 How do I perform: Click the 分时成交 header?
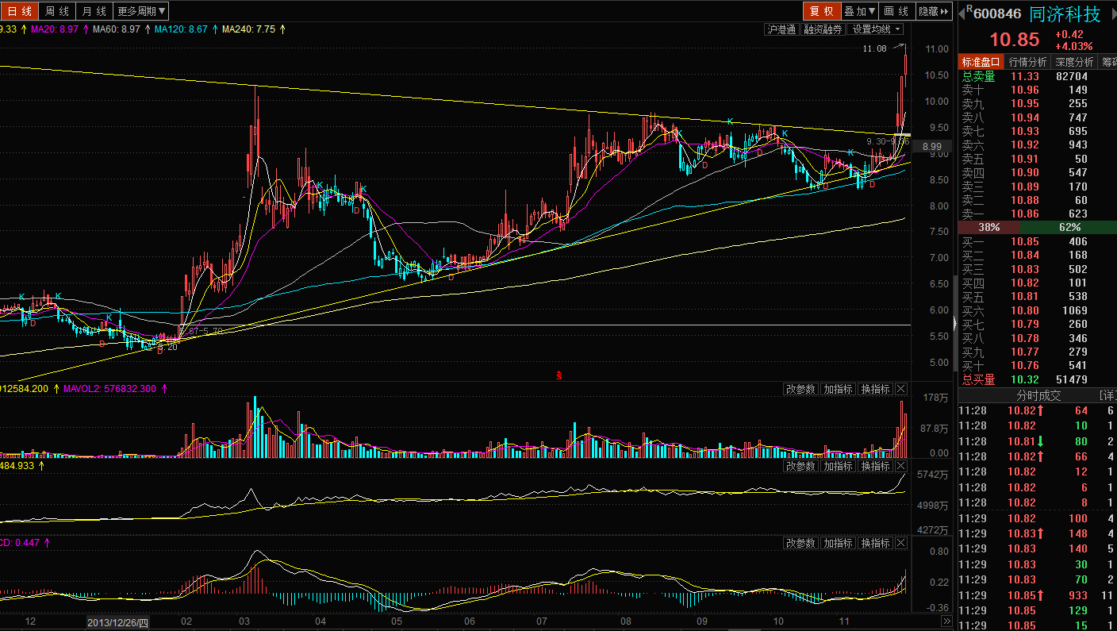click(x=1038, y=395)
